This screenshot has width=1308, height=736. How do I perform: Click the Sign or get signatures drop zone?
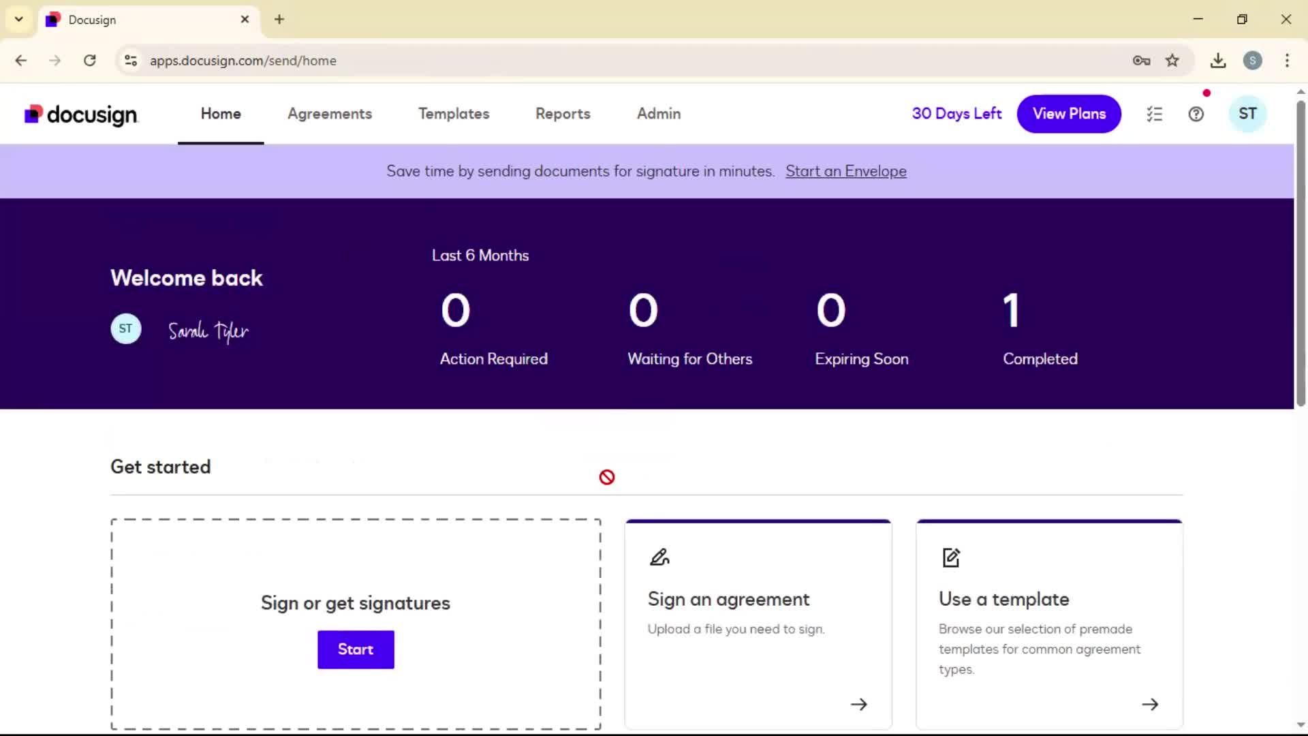pos(356,624)
